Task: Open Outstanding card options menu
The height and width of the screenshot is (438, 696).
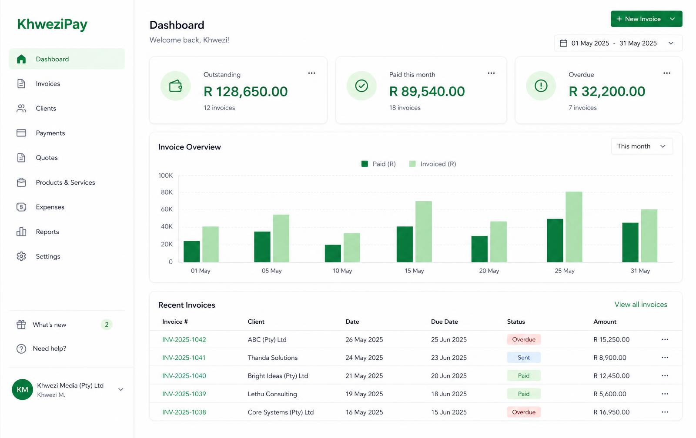Action: tap(312, 73)
